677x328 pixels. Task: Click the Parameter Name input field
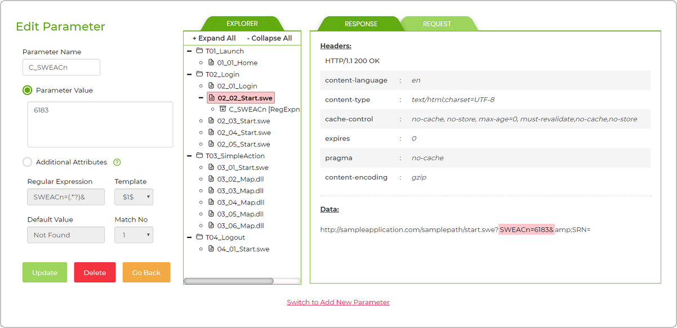61,68
